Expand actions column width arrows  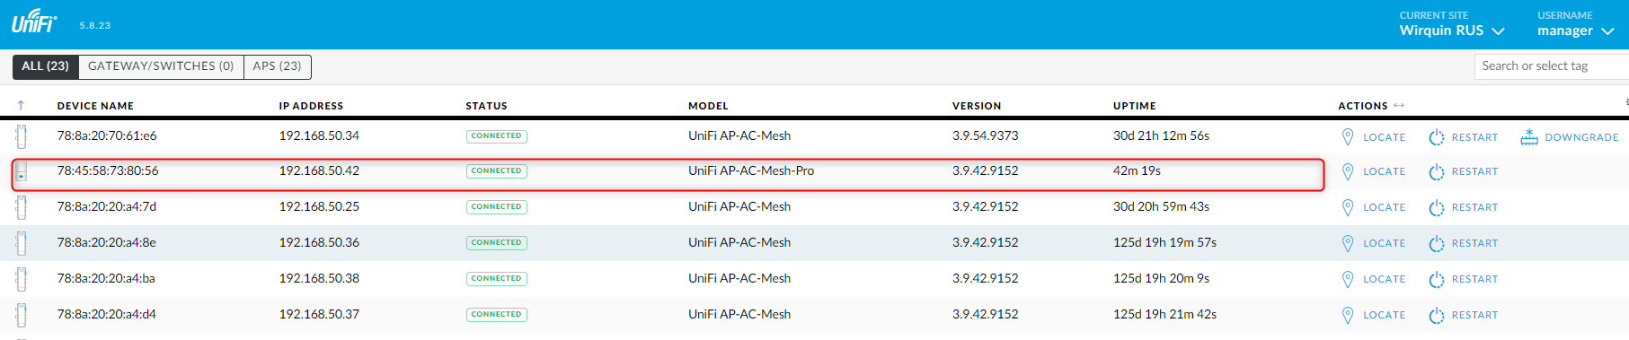click(x=1399, y=106)
